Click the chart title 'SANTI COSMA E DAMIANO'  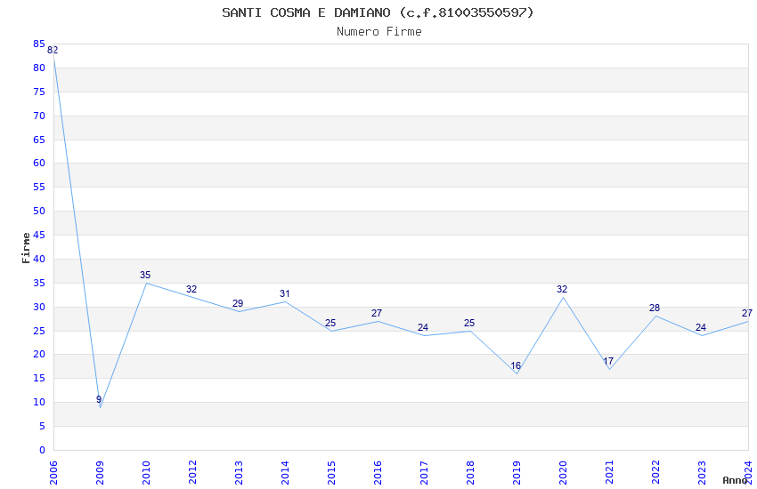[306, 12]
